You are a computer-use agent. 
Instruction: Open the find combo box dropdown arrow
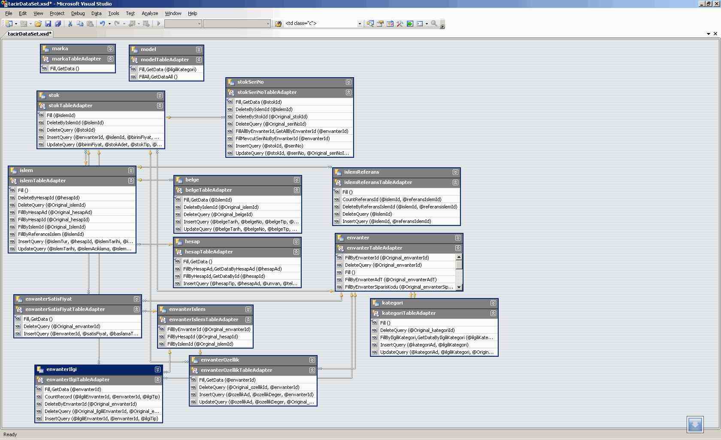click(360, 24)
